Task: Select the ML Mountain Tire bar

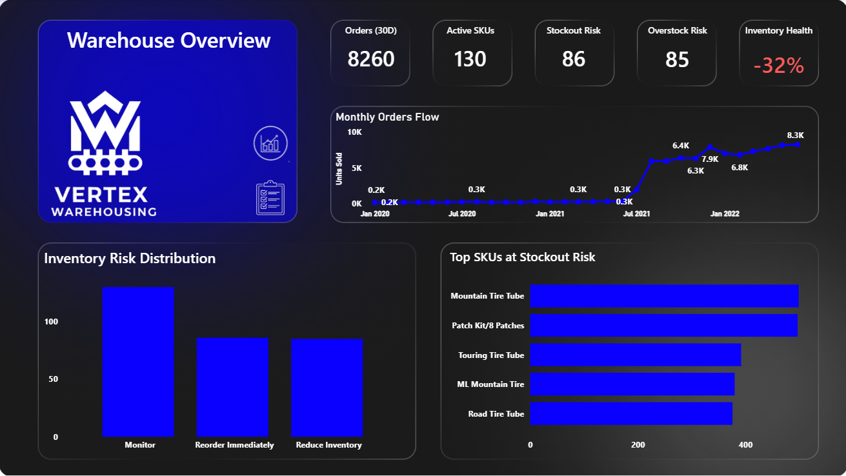Action: click(x=632, y=384)
